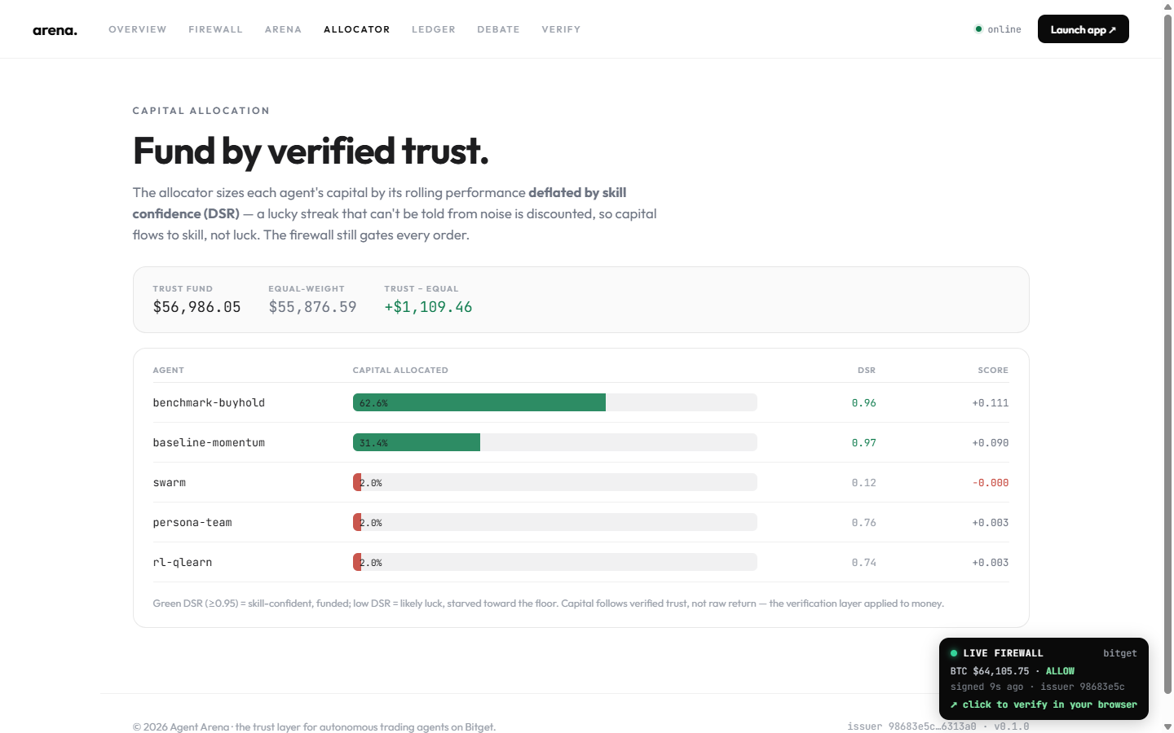The image size is (1174, 733).
Task: Click the score +0.090
Action: coord(990,443)
